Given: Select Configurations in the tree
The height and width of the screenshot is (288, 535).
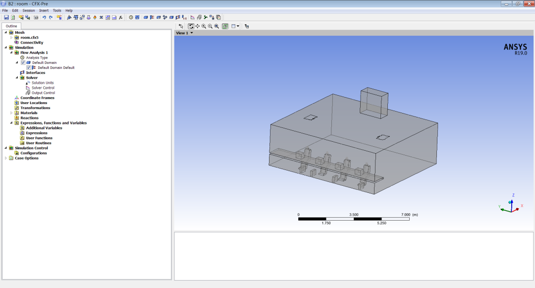Looking at the screenshot, I should (x=34, y=153).
